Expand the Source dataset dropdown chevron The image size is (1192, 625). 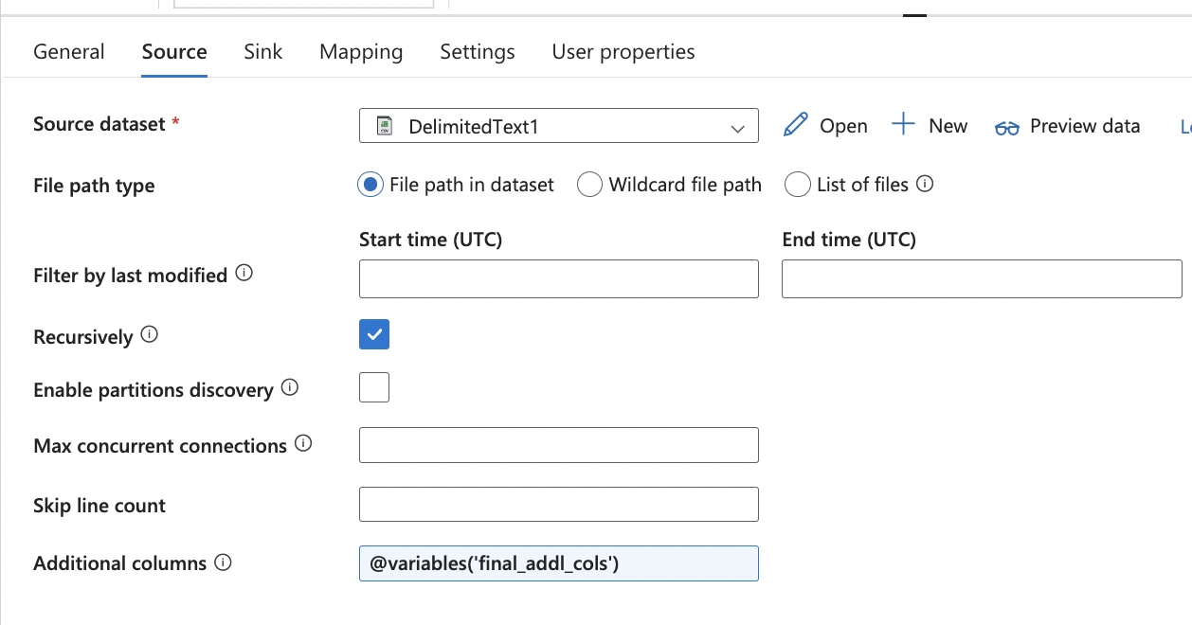pyautogui.click(x=738, y=128)
